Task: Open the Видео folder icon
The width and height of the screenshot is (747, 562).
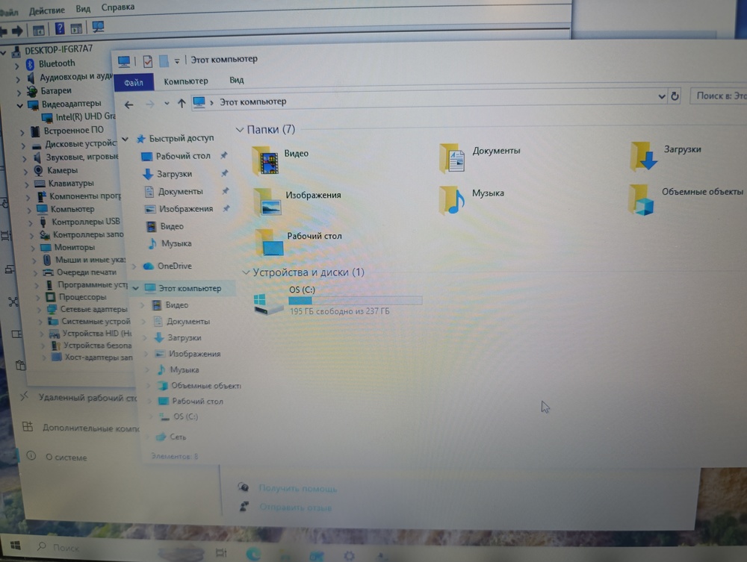Action: pos(266,160)
